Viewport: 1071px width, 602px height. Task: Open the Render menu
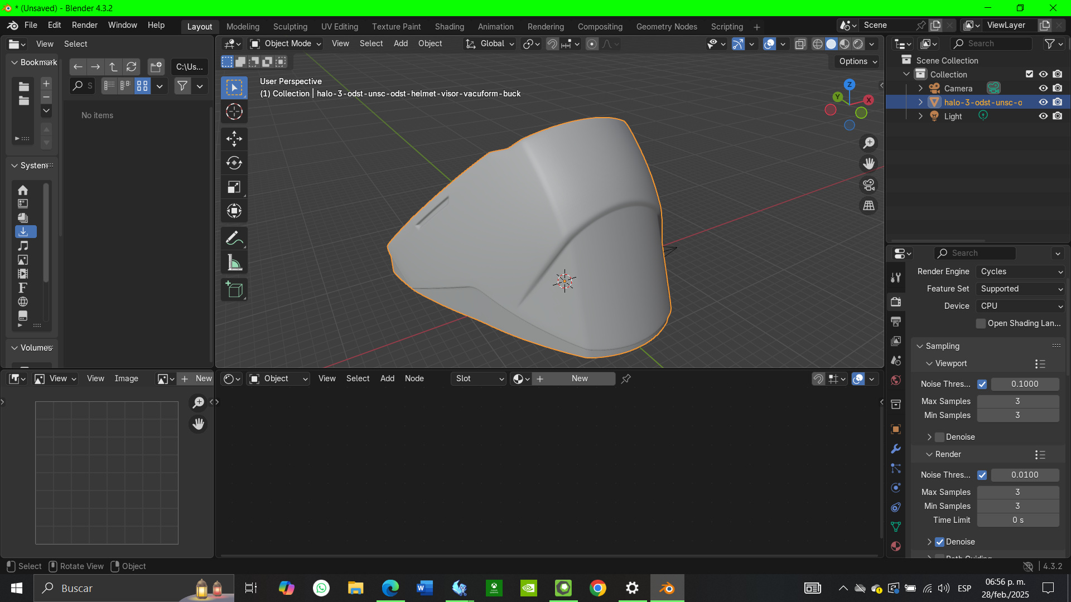click(x=84, y=25)
